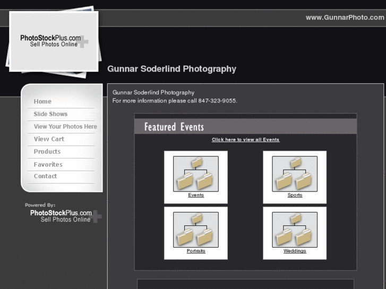The image size is (386, 289).
Task: Click the Gunnar Soderlind Photography heading
Action: click(171, 69)
